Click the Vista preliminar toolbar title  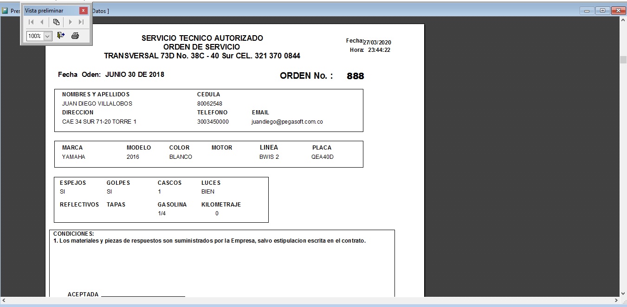[44, 10]
